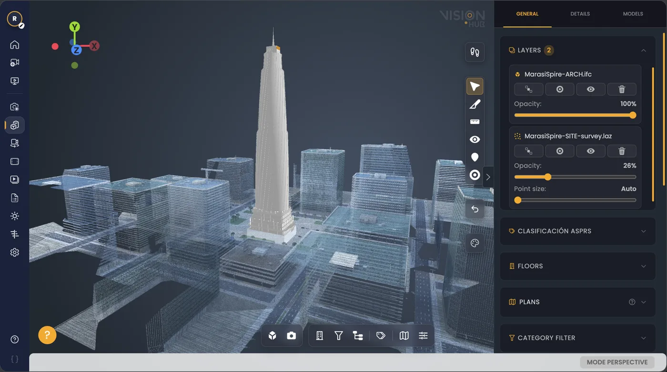
Task: Open the 3D models section in sidebar
Action: click(15, 125)
